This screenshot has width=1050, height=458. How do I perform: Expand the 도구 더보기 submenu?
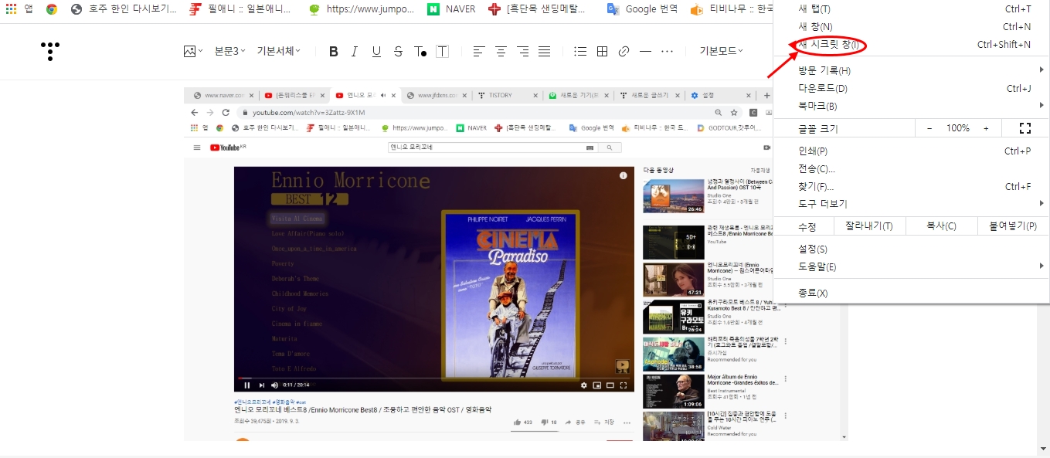click(911, 204)
